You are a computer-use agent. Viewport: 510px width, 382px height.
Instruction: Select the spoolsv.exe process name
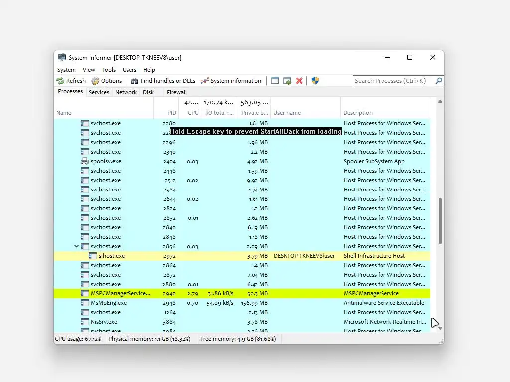[106, 161]
